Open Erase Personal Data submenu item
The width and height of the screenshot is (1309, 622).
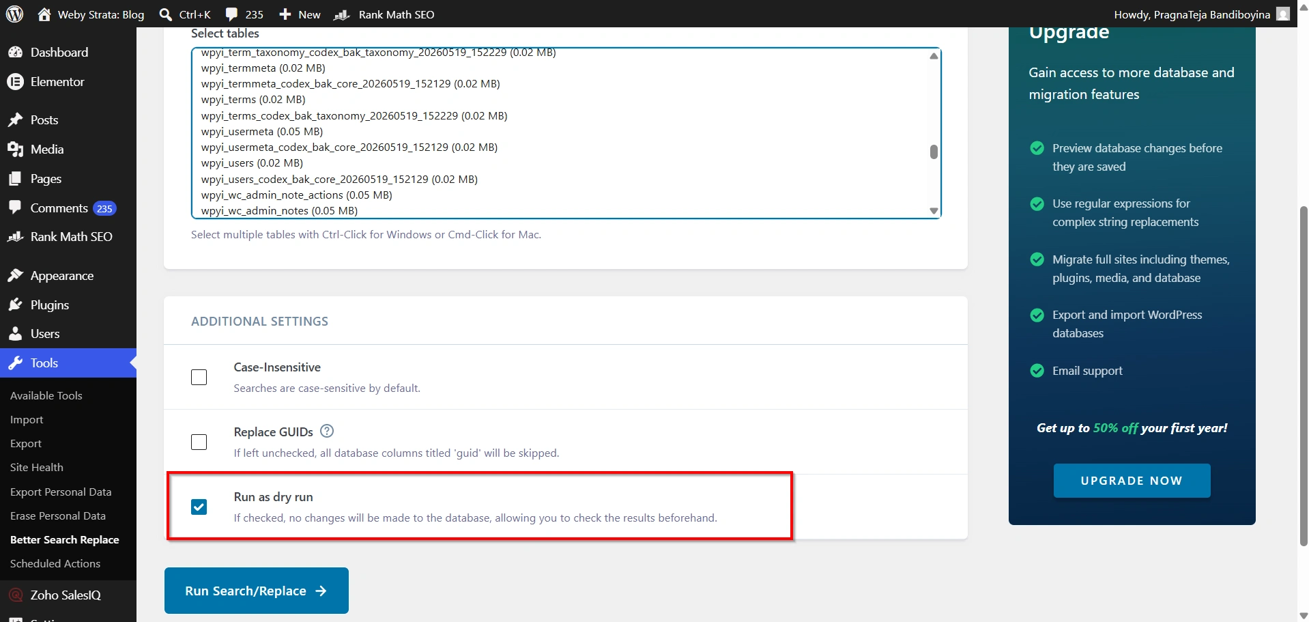58,516
